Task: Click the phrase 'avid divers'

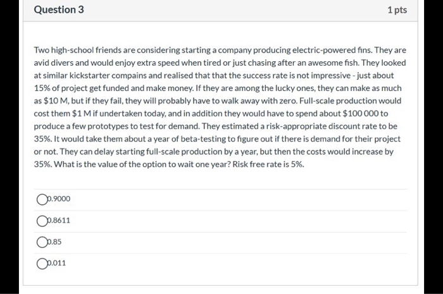Action: pyautogui.click(x=53, y=63)
